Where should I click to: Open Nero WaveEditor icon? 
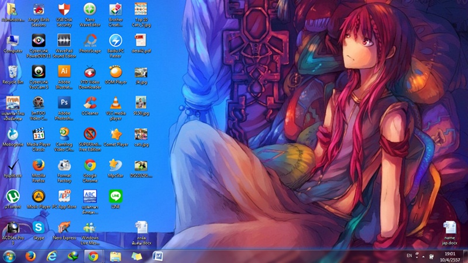point(90,15)
